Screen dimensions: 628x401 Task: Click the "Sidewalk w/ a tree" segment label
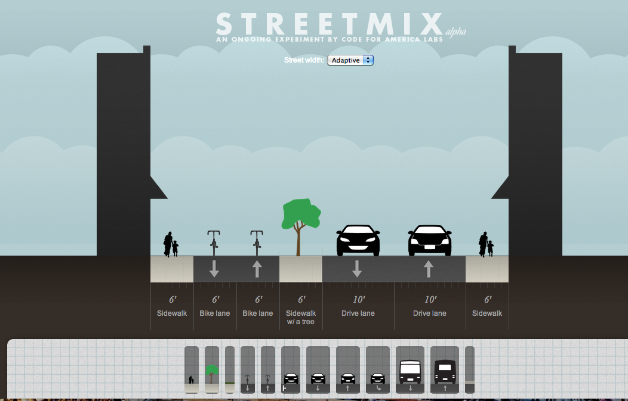[301, 317]
